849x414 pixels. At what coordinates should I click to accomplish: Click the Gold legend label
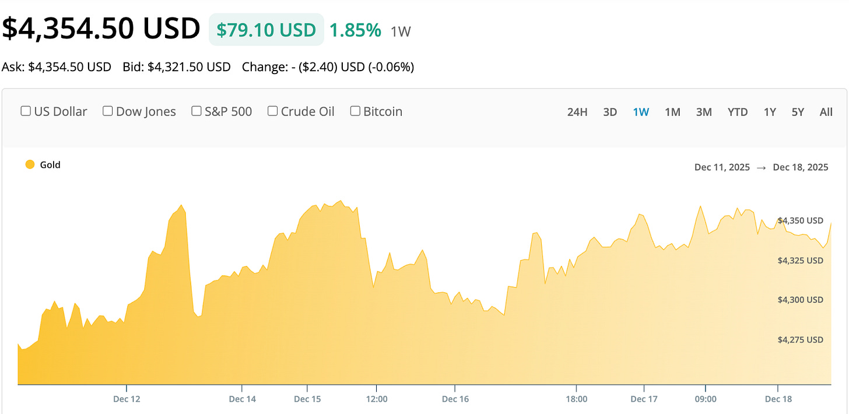click(50, 165)
